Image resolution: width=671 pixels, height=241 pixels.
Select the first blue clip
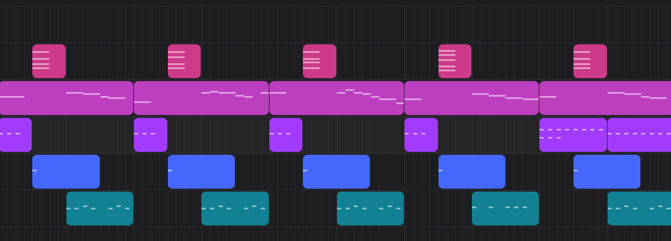coord(66,171)
